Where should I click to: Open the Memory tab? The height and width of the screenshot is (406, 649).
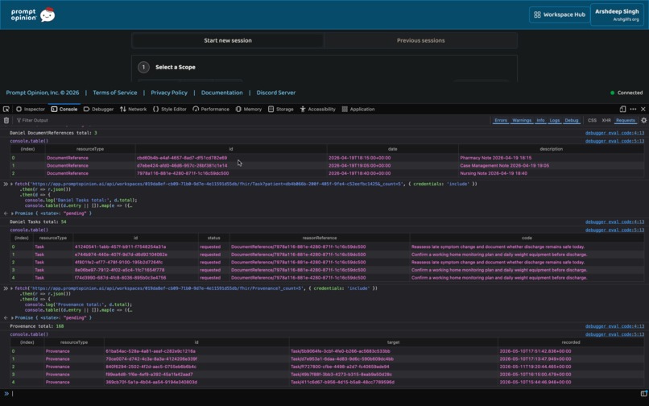pos(249,109)
